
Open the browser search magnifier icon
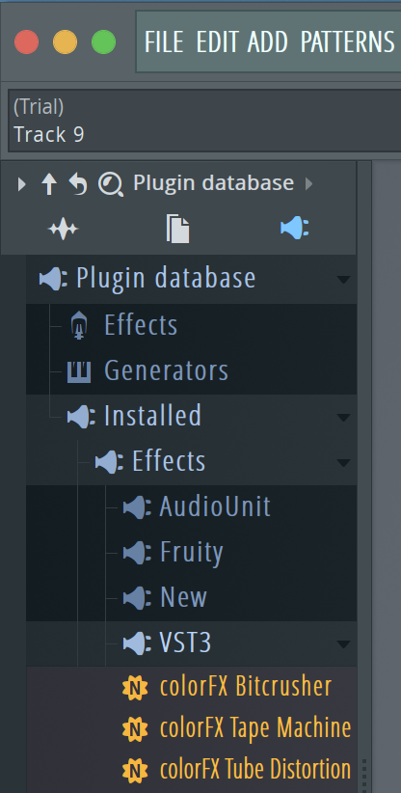coord(110,183)
